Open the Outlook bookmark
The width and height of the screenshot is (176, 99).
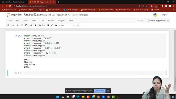(71, 10)
